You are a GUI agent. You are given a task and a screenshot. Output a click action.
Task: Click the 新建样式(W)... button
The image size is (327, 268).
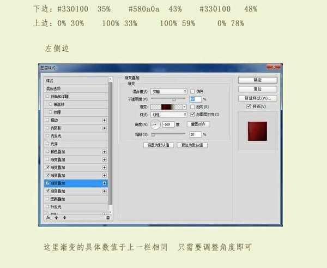coord(258,98)
